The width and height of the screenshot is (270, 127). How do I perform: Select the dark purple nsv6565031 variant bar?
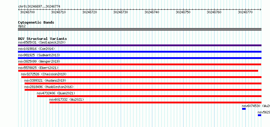click(140, 45)
